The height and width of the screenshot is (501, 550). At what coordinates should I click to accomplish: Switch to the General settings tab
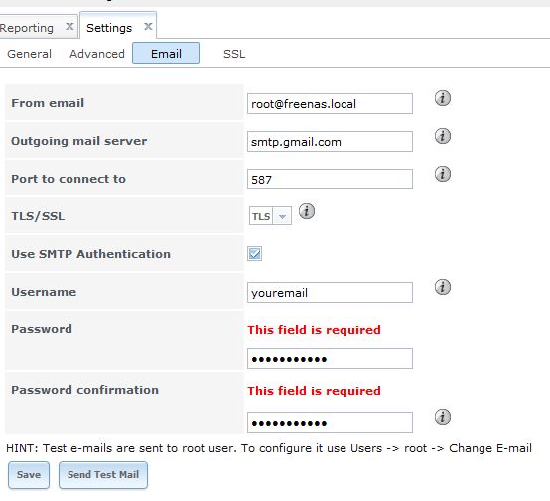click(x=29, y=54)
